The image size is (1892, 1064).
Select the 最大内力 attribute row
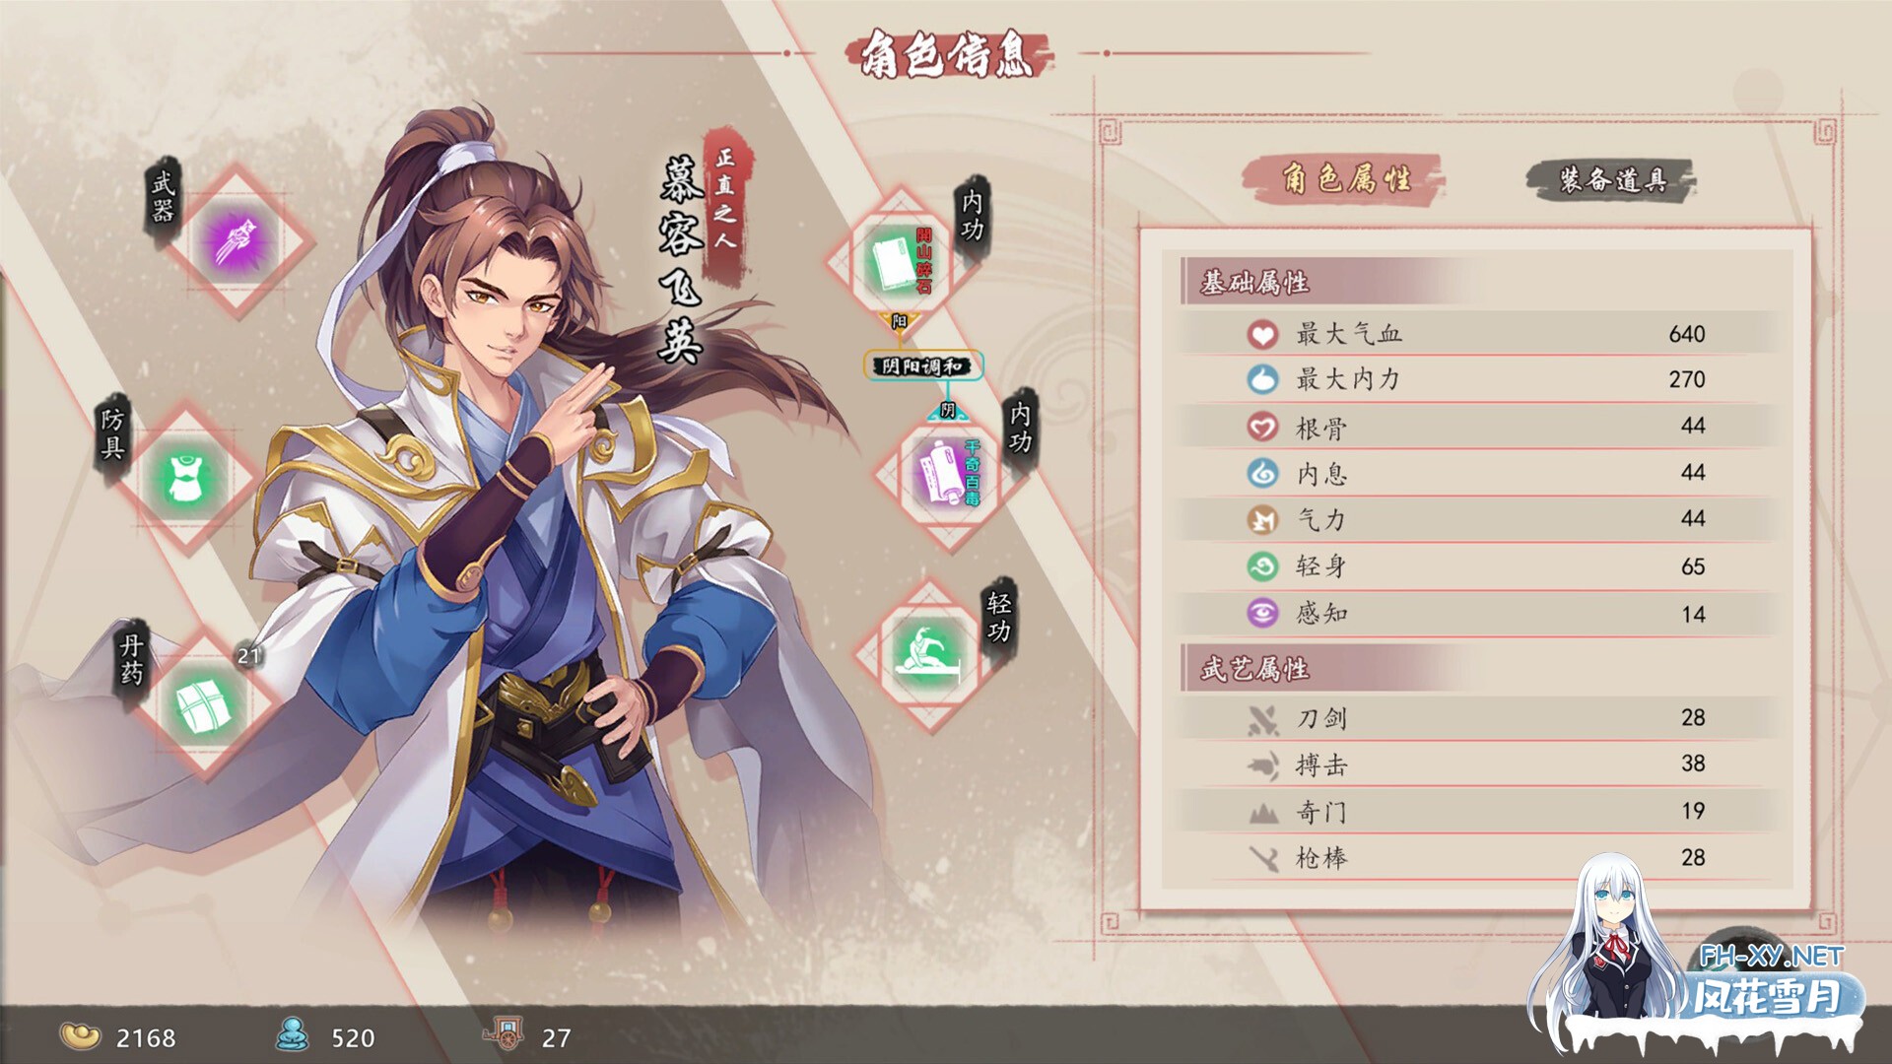click(1478, 379)
